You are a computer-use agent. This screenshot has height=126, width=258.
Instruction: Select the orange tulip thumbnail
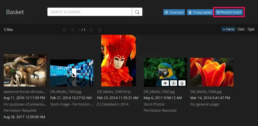[212, 72]
